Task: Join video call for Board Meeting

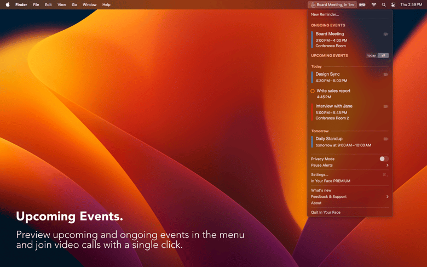Action: pos(386,34)
